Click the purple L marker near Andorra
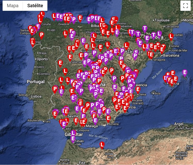193x165 pixels. pos(159,33)
